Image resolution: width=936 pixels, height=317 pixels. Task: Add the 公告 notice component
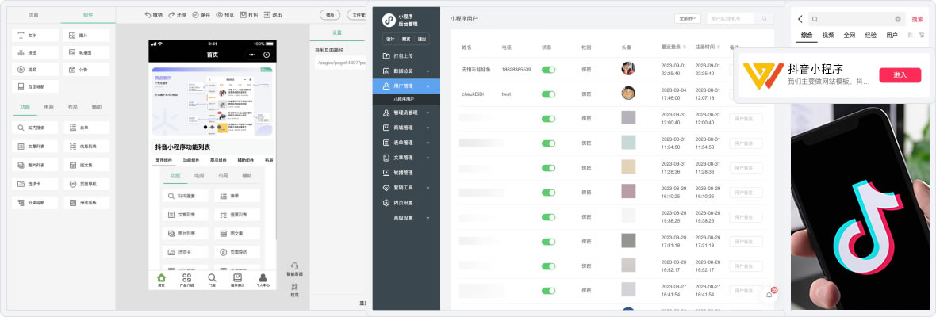(x=86, y=70)
